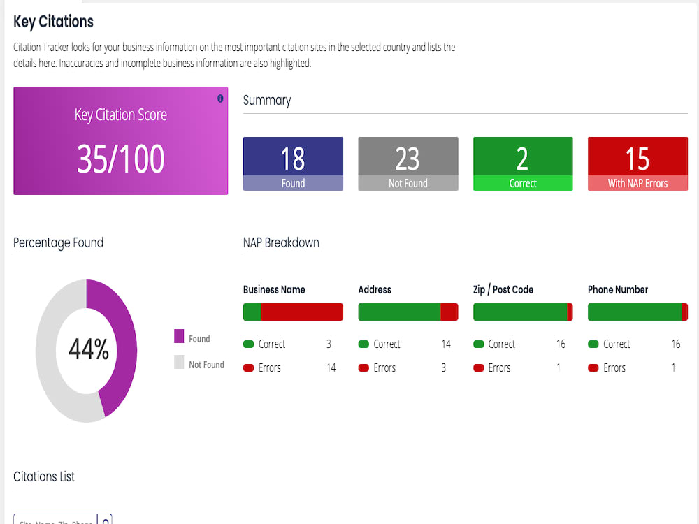
Task: Click the Phone Number label
Action: click(618, 290)
